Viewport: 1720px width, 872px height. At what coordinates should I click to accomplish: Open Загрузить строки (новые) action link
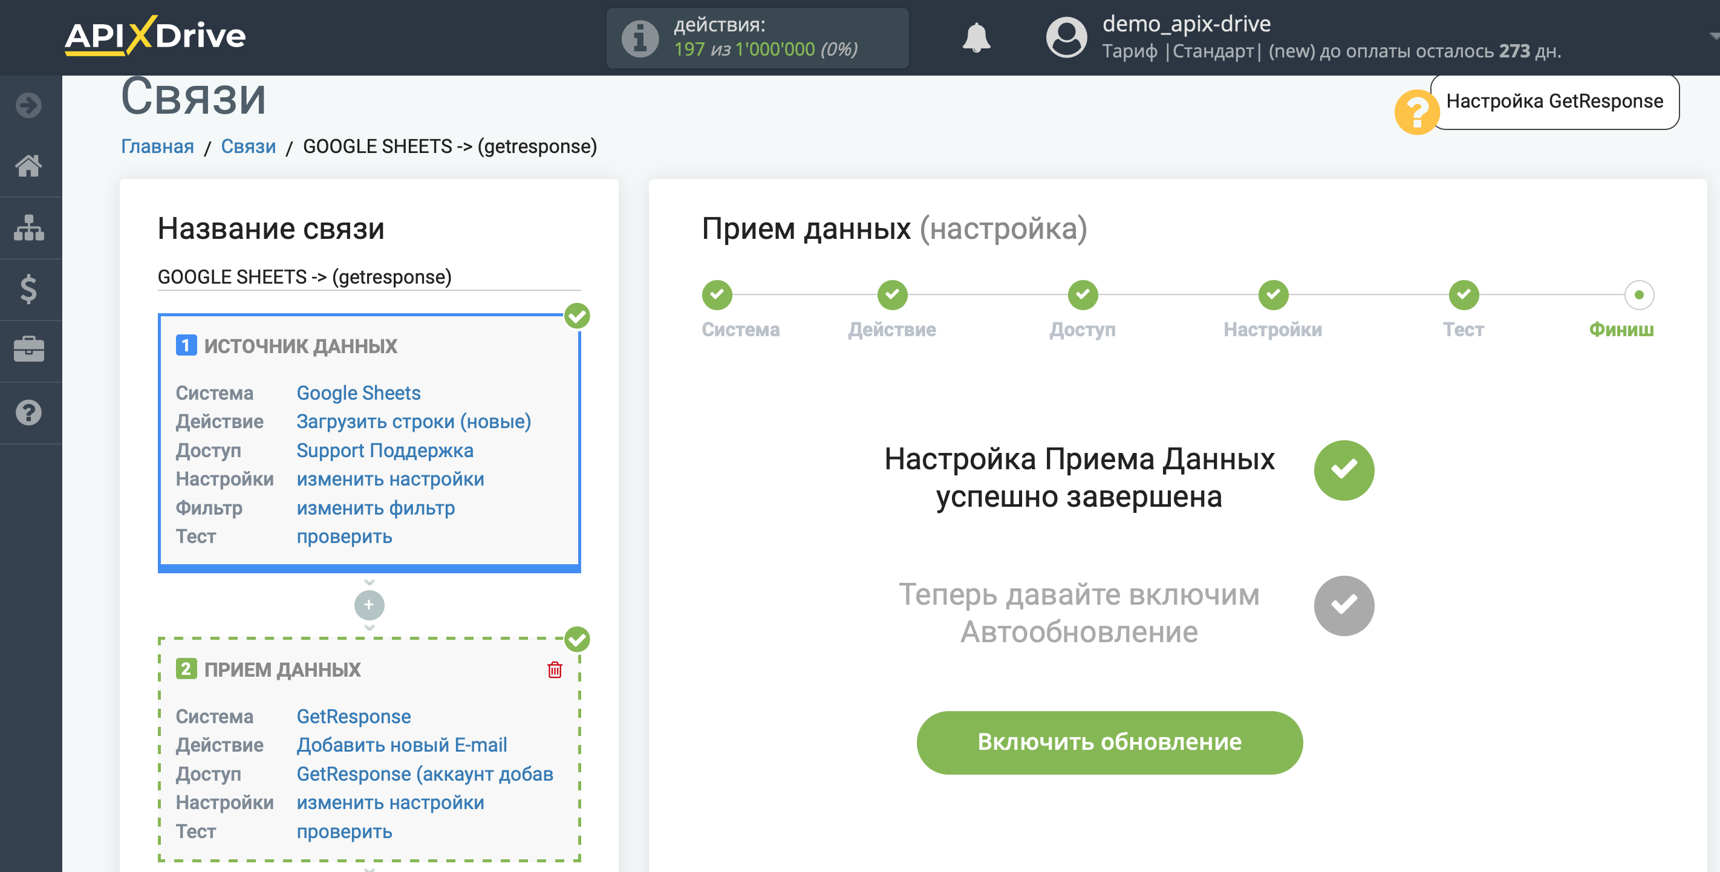click(414, 421)
